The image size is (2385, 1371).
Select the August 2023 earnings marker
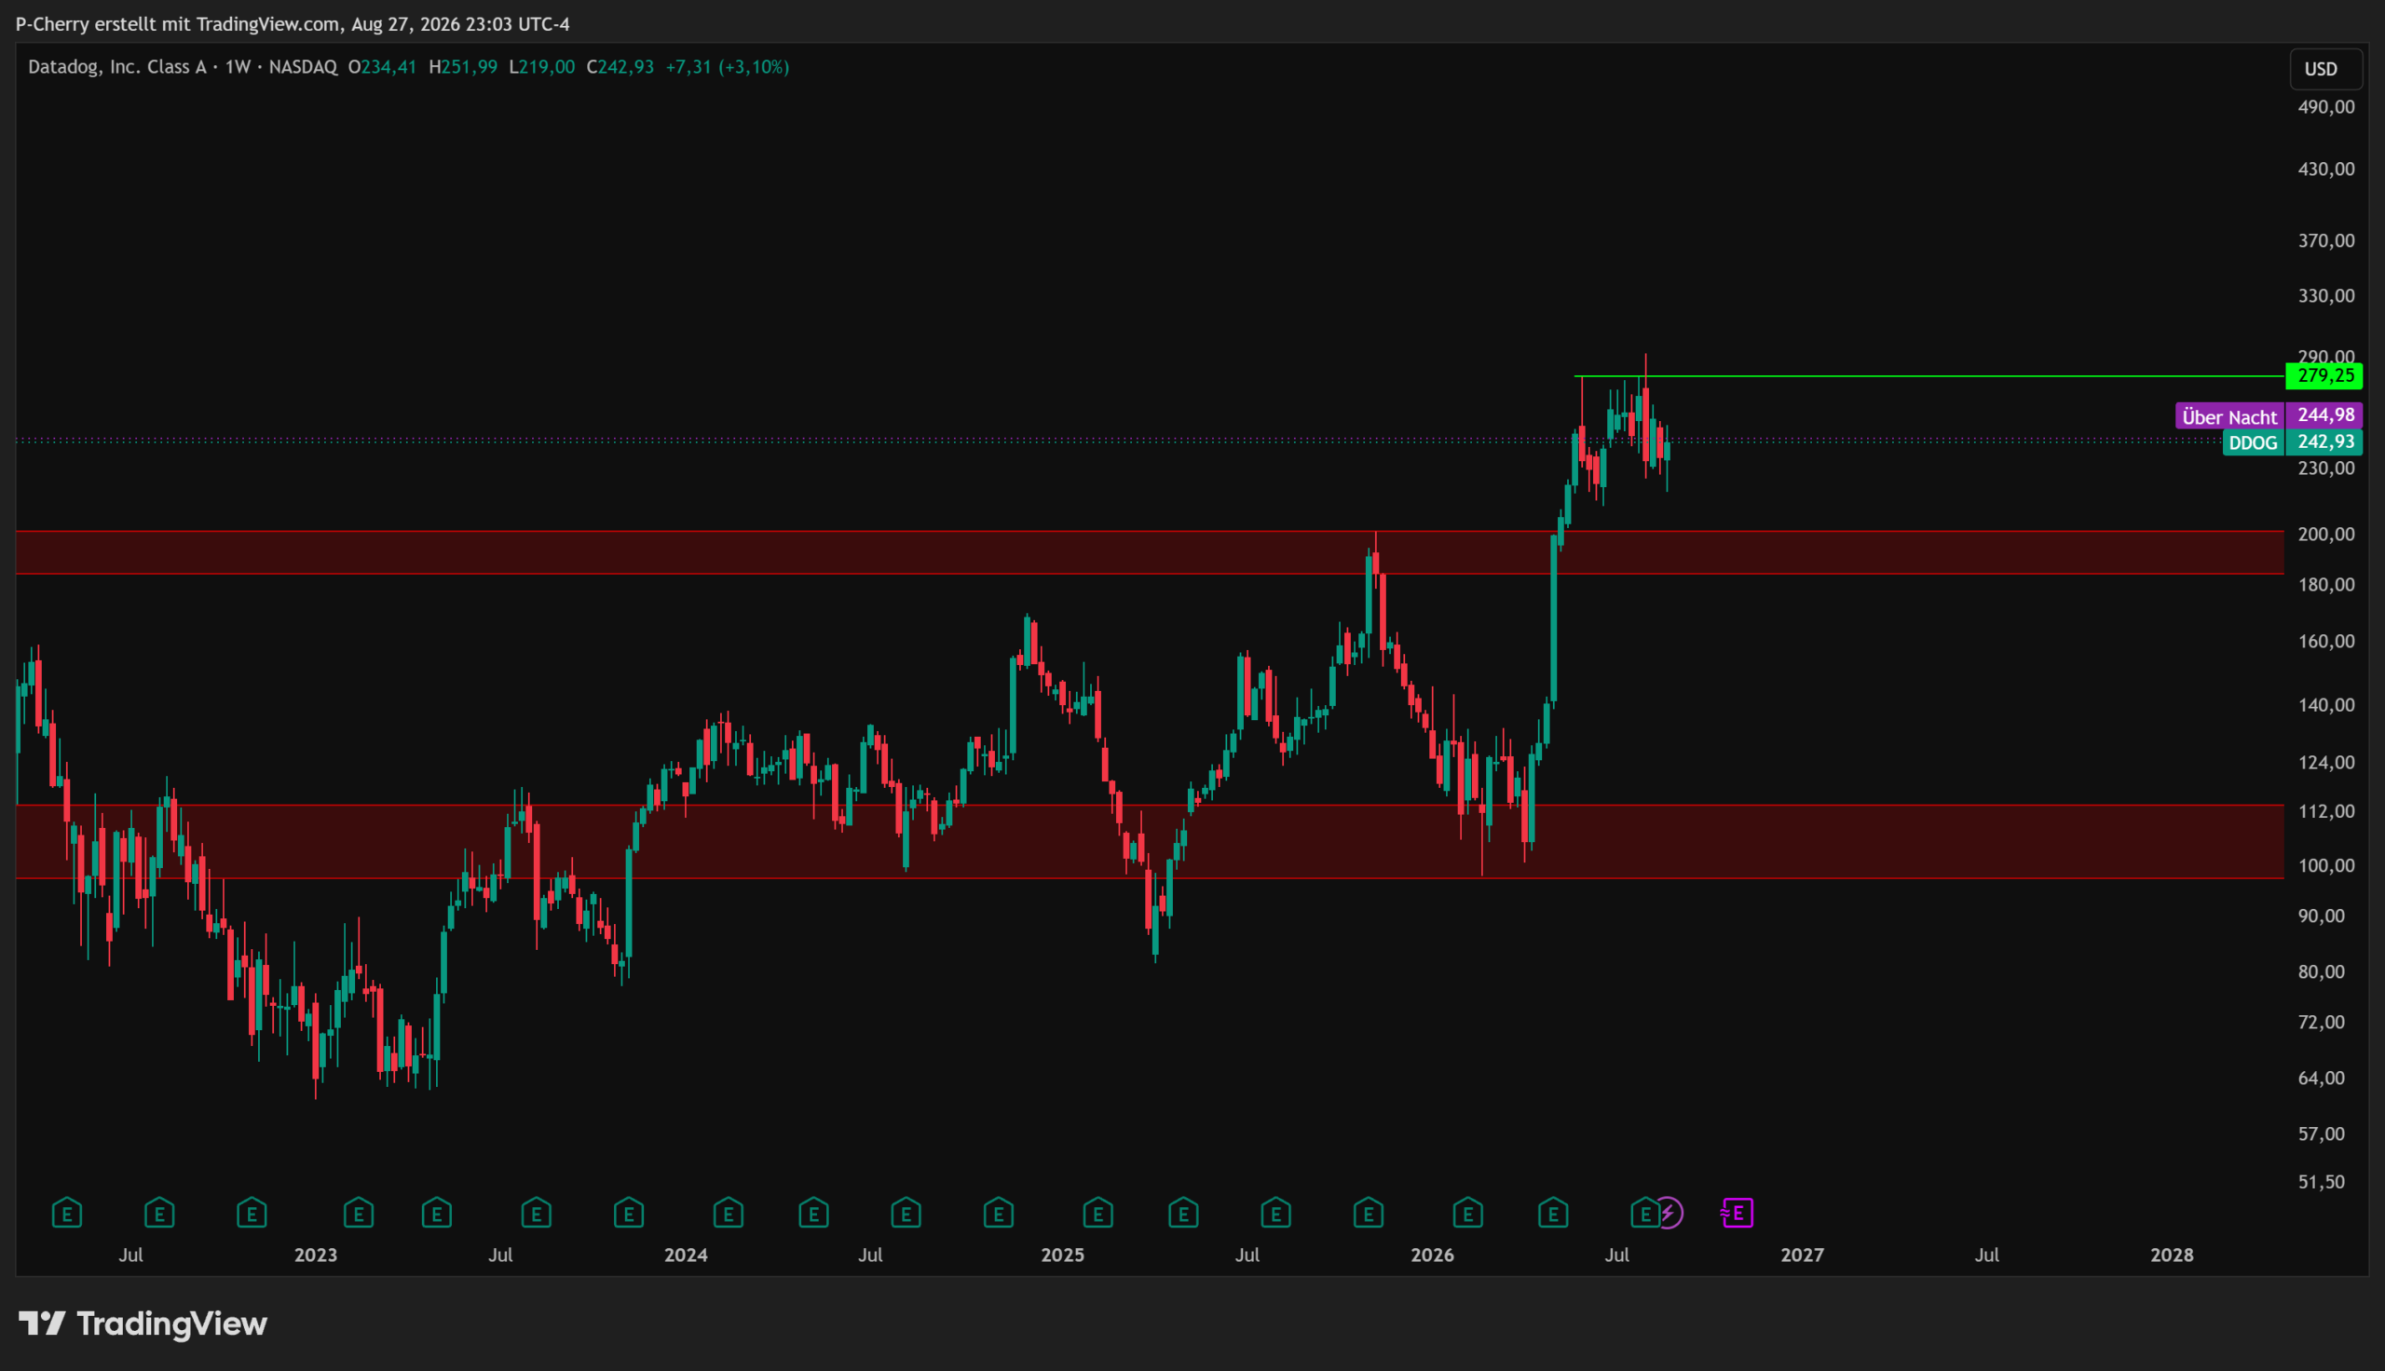click(x=536, y=1213)
